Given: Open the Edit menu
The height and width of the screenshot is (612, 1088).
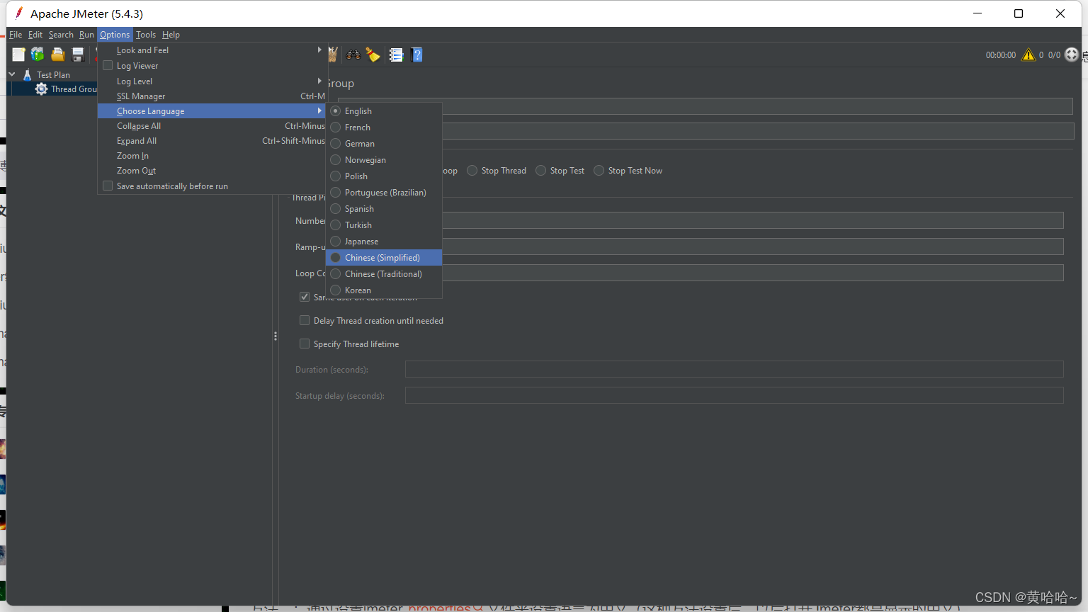Looking at the screenshot, I should pos(35,34).
